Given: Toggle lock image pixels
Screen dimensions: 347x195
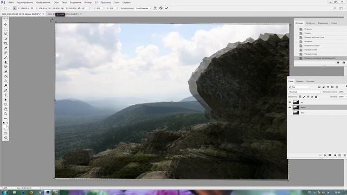Looking at the screenshot, I should (x=304, y=97).
